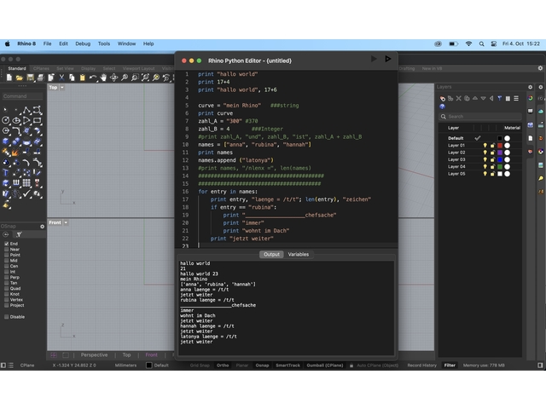Open the Tools menu
Image resolution: width=546 pixels, height=409 pixels.
tap(104, 43)
